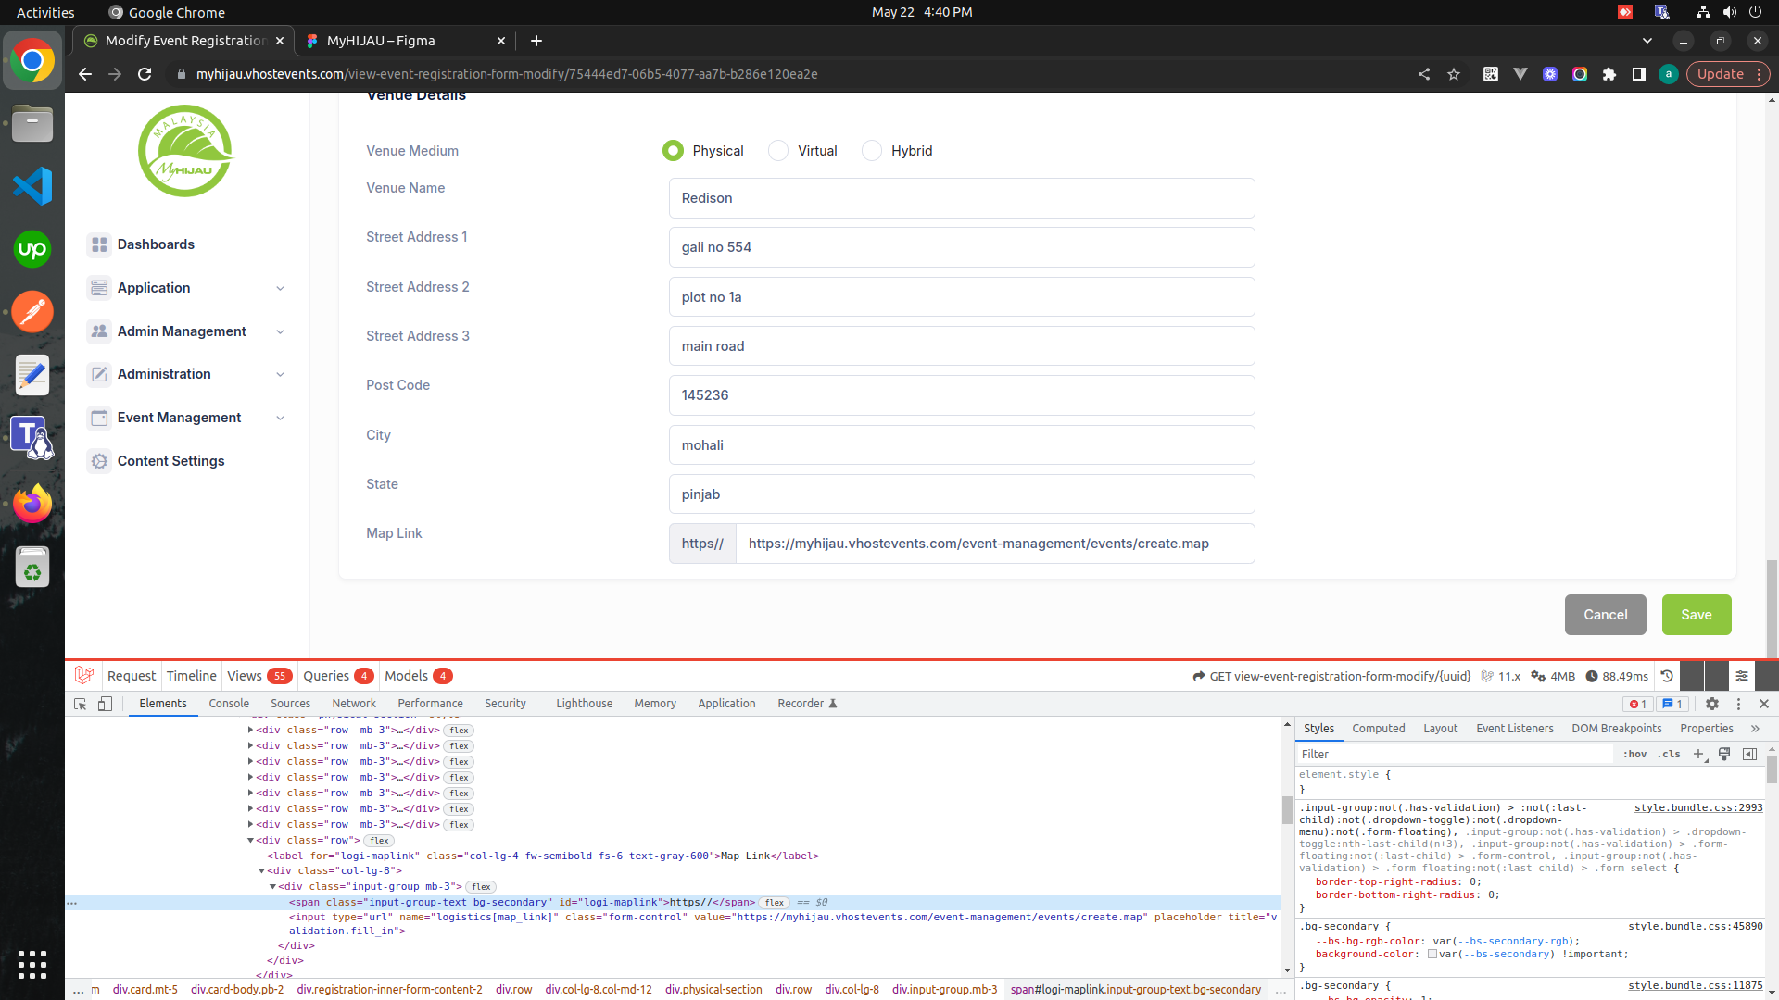Image resolution: width=1779 pixels, height=1000 pixels.
Task: Open the Chrome extensions puzzle icon
Action: pyautogui.click(x=1609, y=74)
